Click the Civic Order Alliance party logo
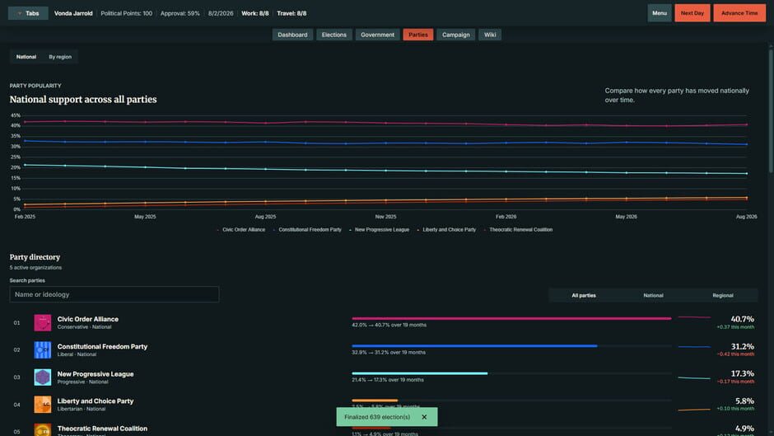 click(43, 323)
